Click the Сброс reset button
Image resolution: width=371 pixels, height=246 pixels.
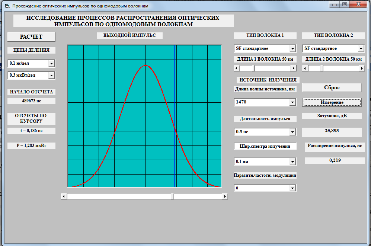[332, 87]
